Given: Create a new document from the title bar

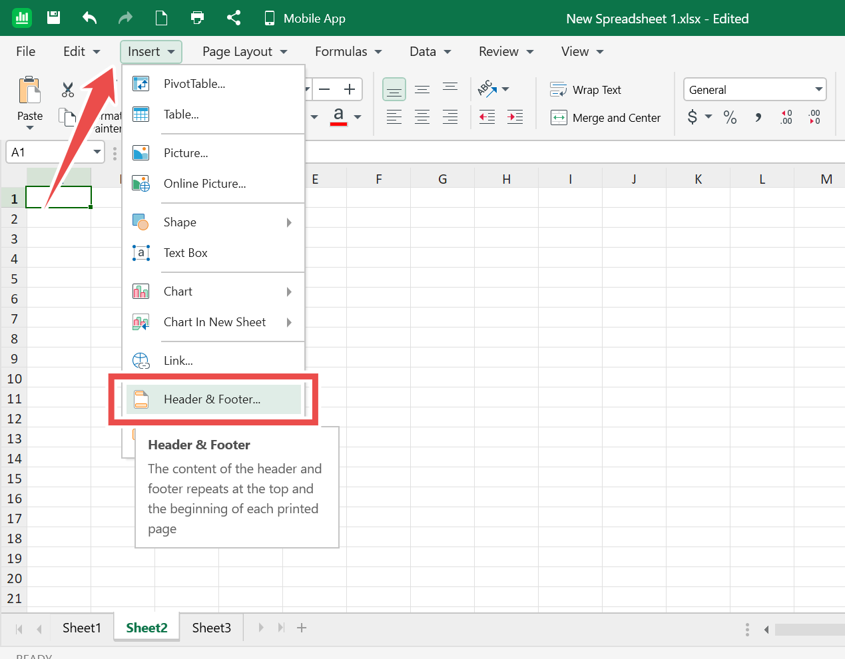Looking at the screenshot, I should click(161, 18).
